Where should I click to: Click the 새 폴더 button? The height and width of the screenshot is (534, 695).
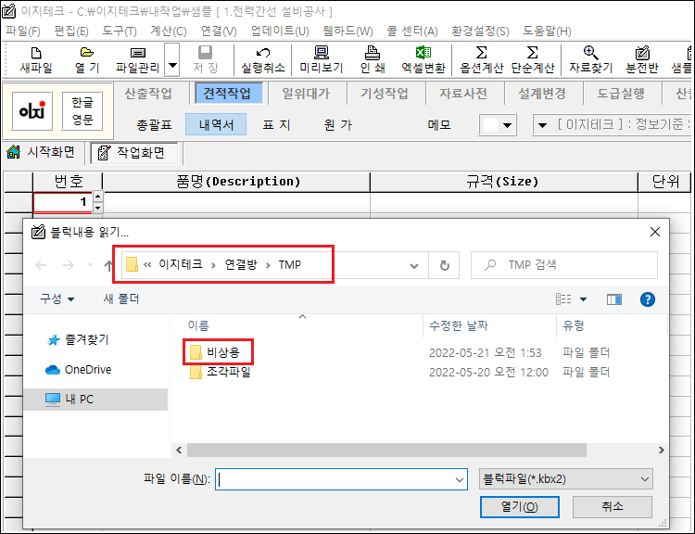click(x=121, y=299)
